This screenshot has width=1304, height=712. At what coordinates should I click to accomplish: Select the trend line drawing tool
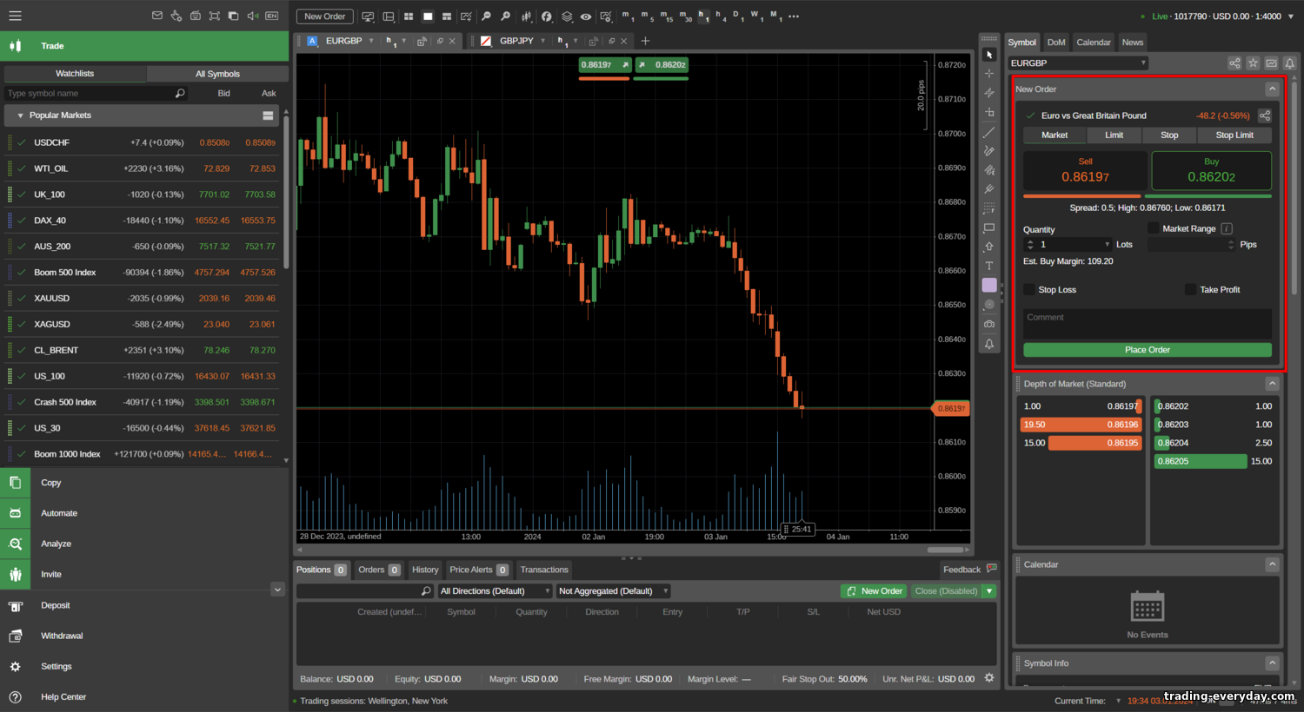(x=988, y=133)
